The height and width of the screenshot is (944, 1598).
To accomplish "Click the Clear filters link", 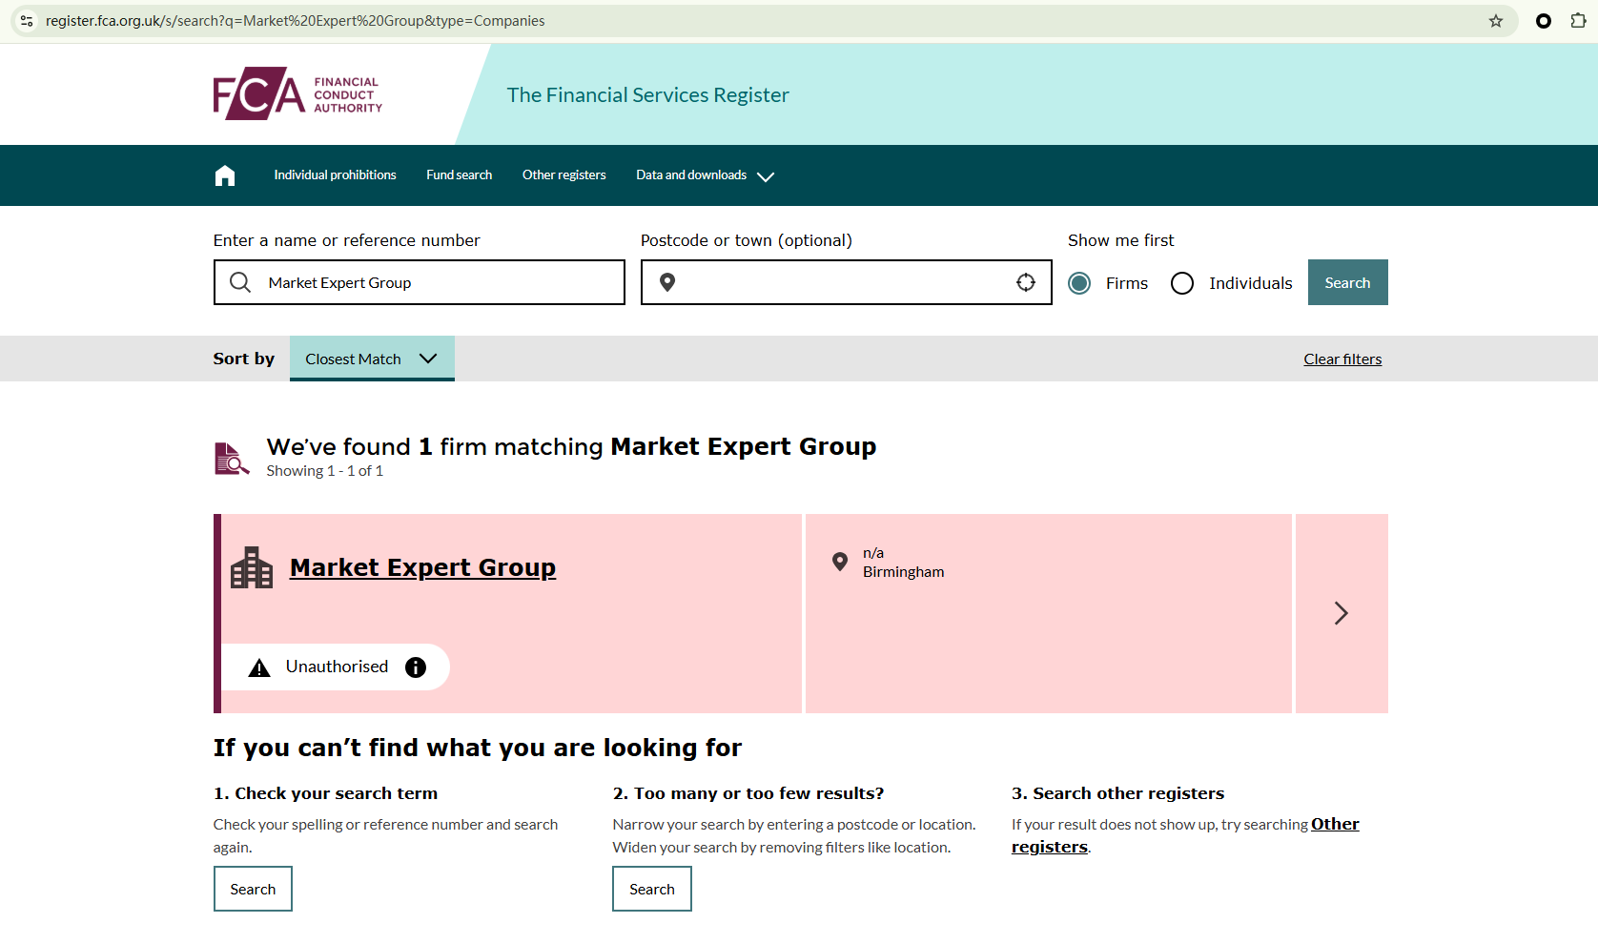I will [1342, 359].
